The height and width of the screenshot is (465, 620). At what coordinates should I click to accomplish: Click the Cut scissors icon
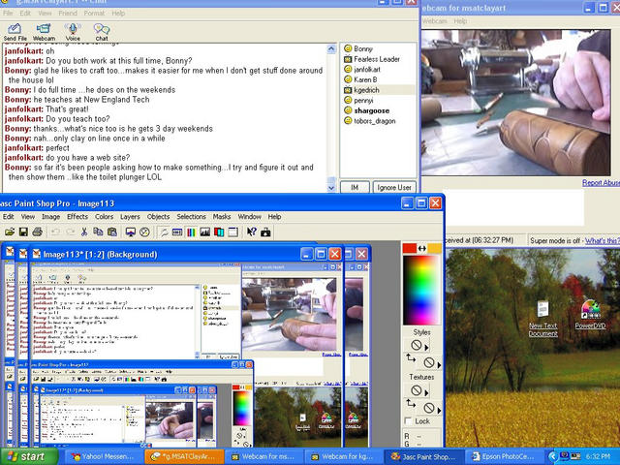[x=84, y=232]
